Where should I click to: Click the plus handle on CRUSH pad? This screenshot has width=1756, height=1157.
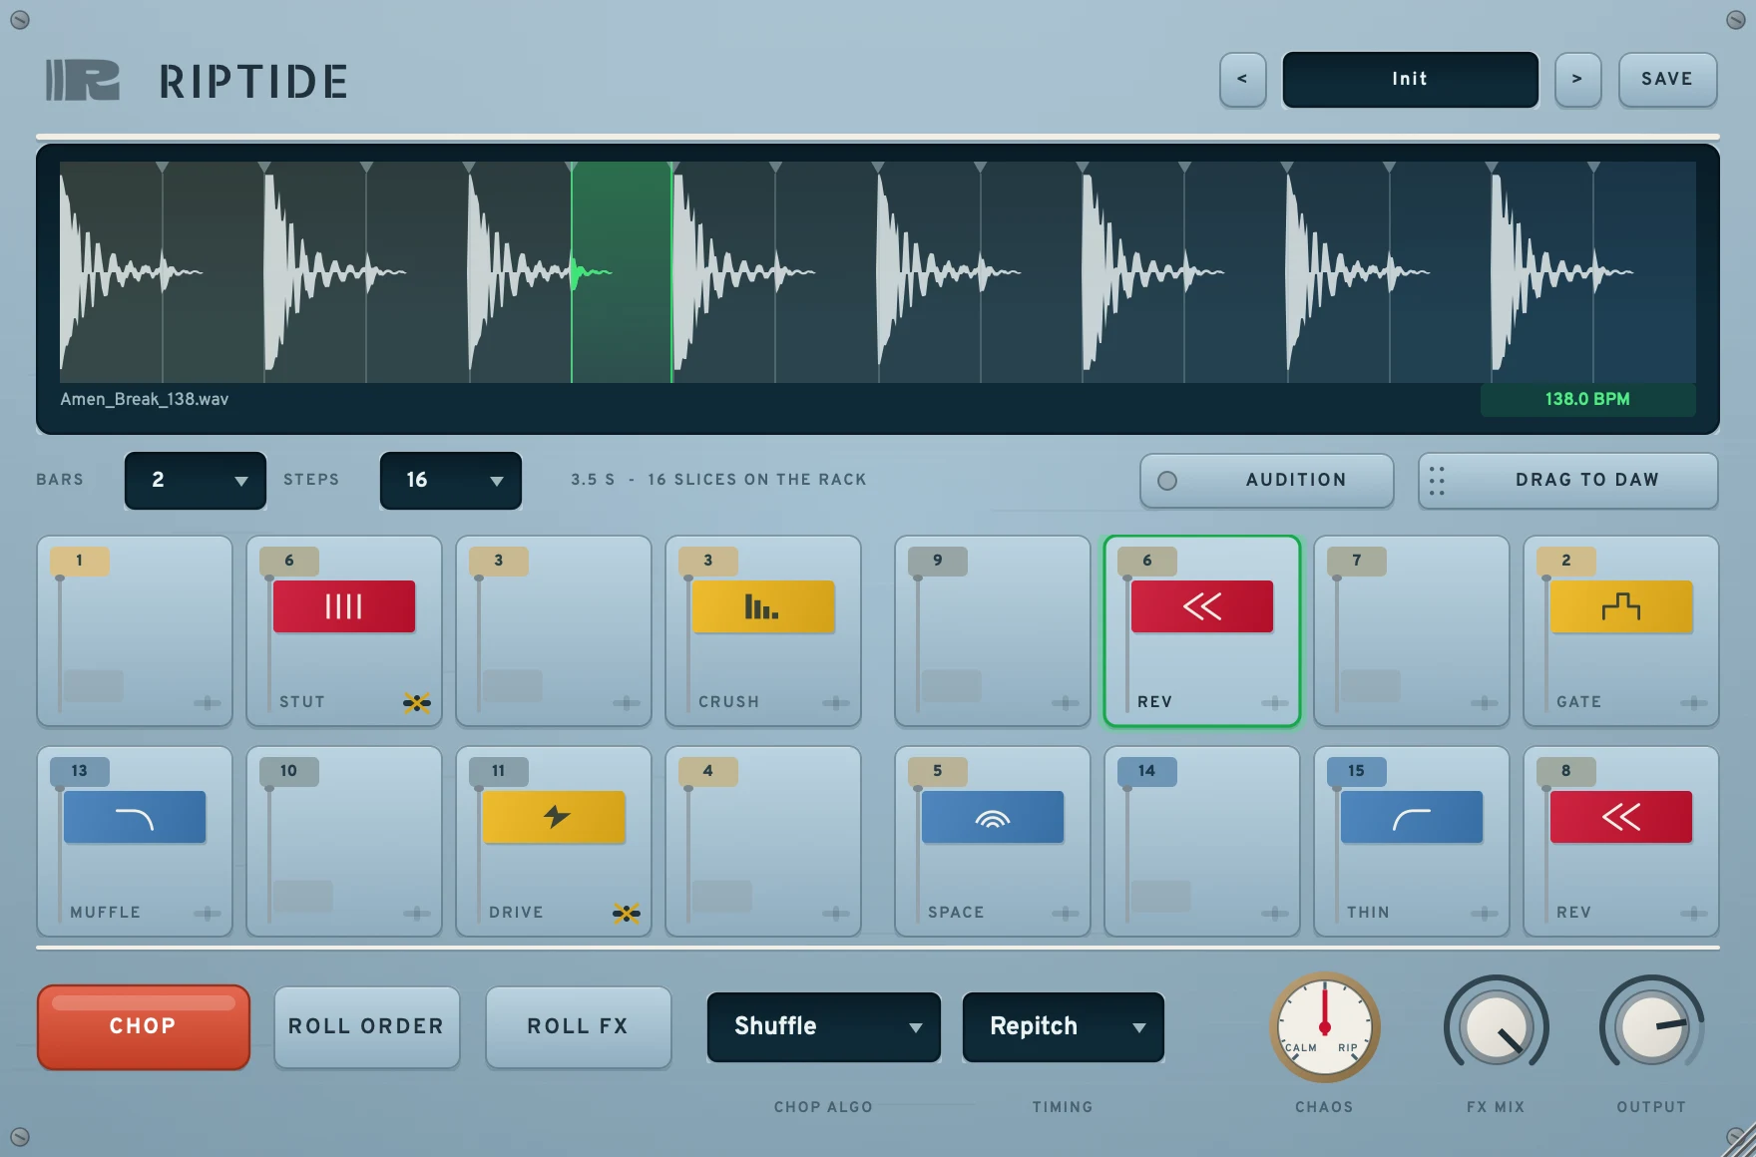tap(836, 702)
